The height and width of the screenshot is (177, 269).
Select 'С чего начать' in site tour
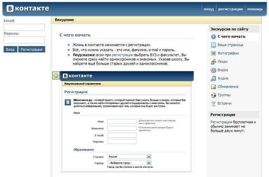point(231,37)
